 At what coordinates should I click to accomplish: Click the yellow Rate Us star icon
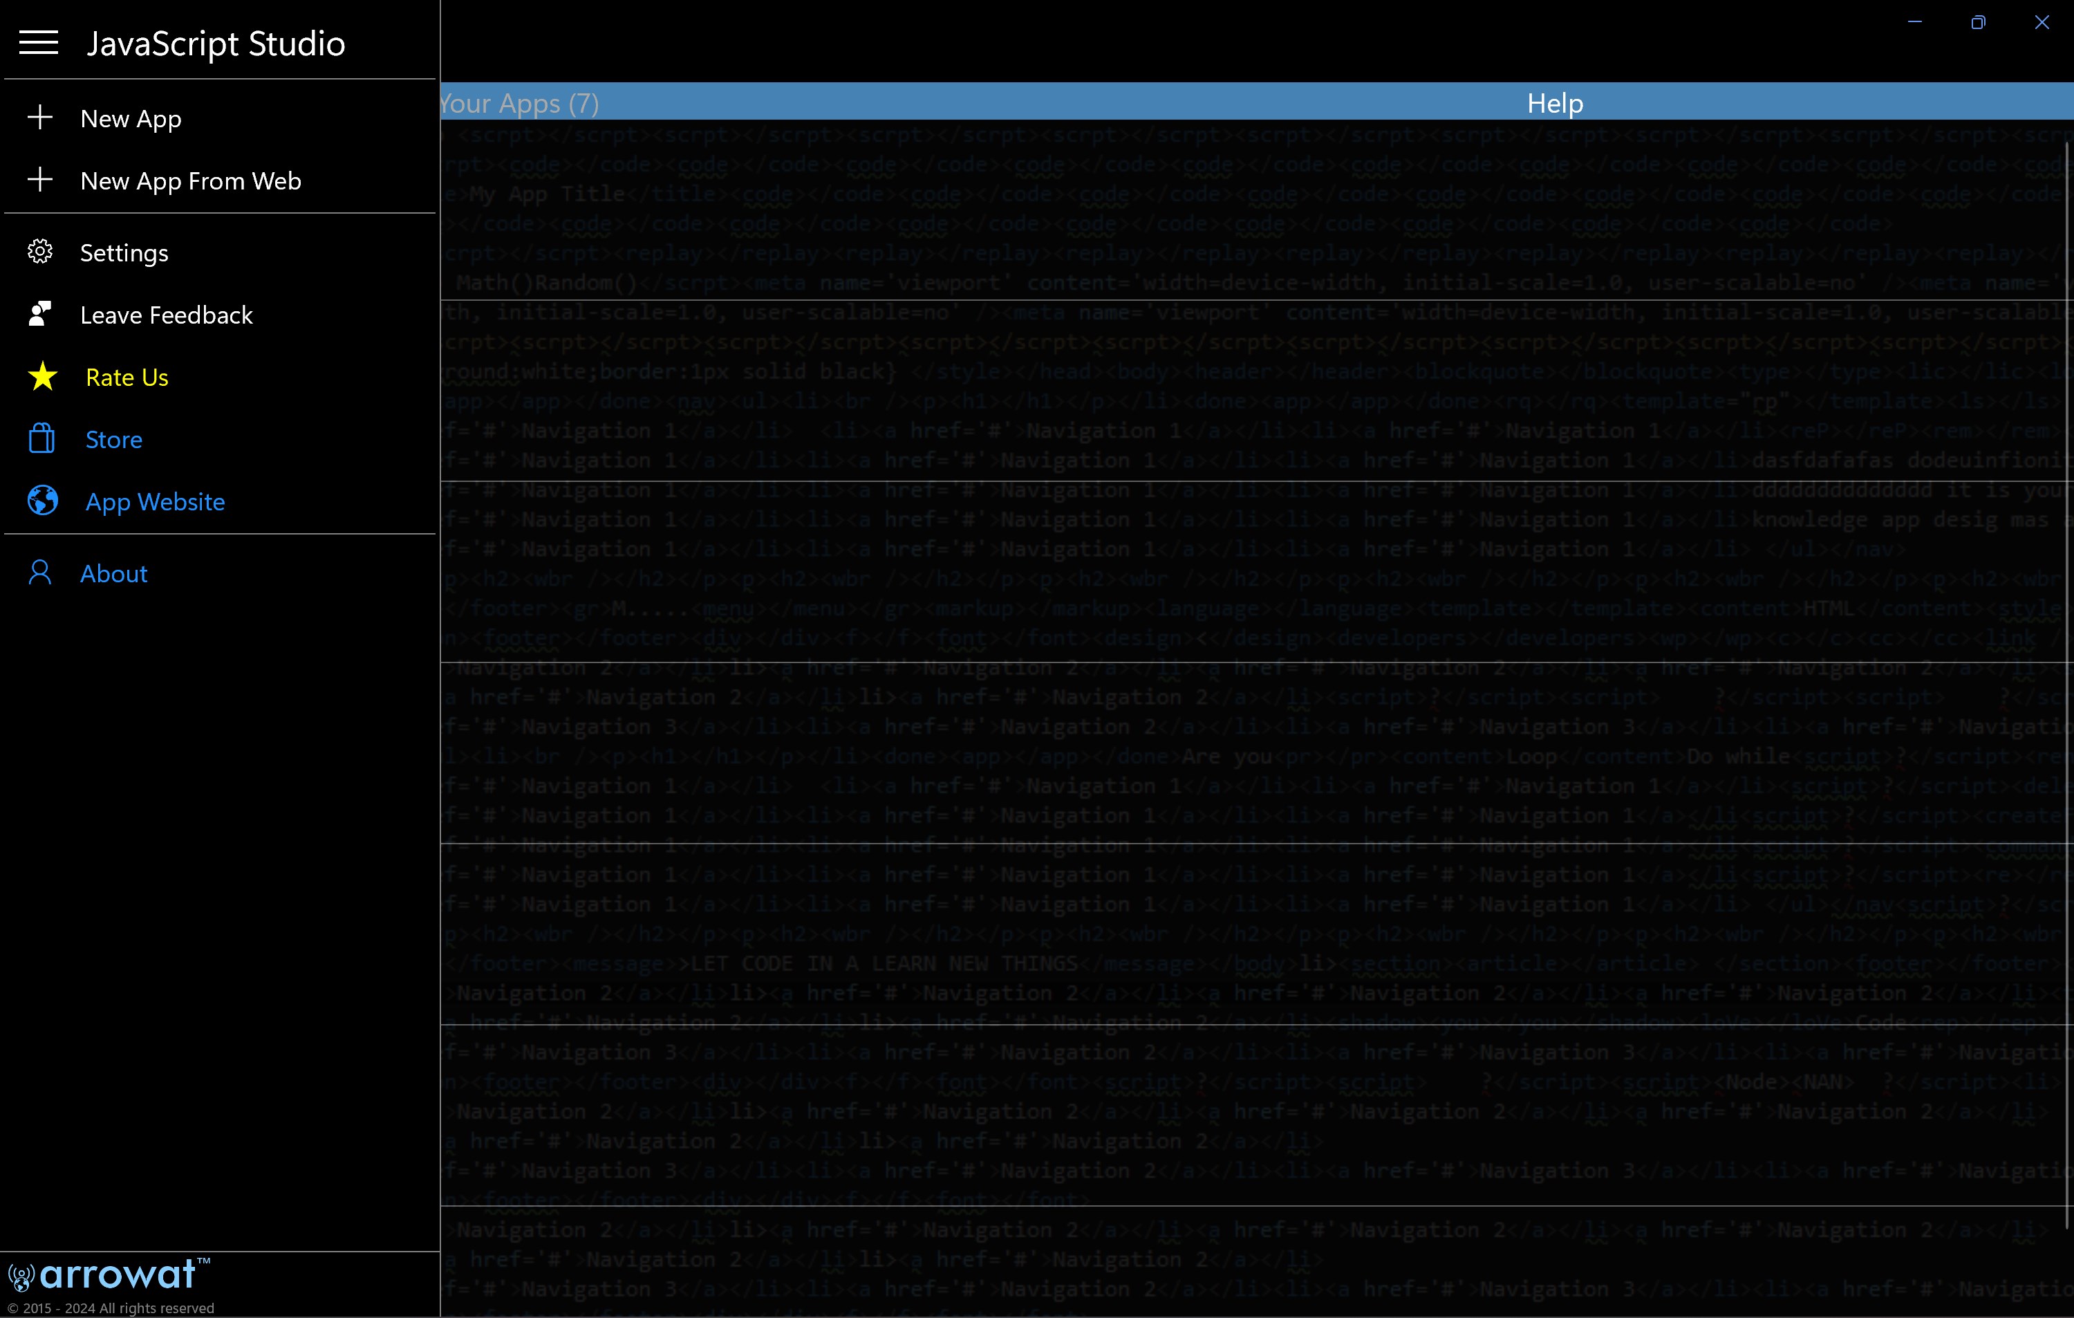coord(42,376)
